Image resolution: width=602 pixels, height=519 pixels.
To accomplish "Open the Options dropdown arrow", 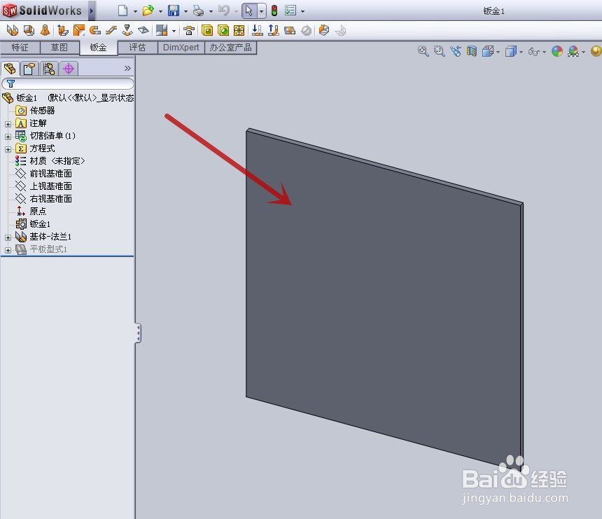I will pos(303,11).
